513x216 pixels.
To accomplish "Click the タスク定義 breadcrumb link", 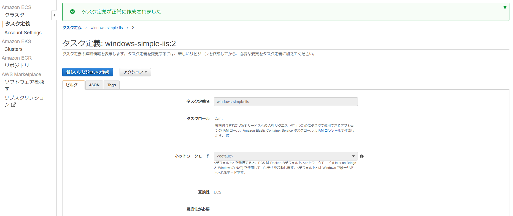I will click(x=72, y=28).
